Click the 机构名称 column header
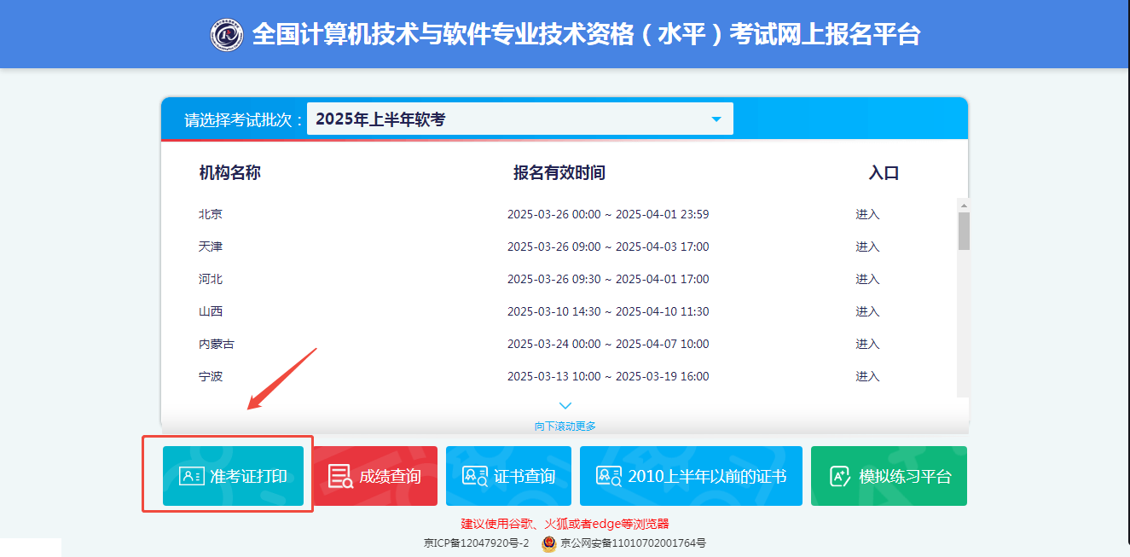The width and height of the screenshot is (1130, 557). 229,172
